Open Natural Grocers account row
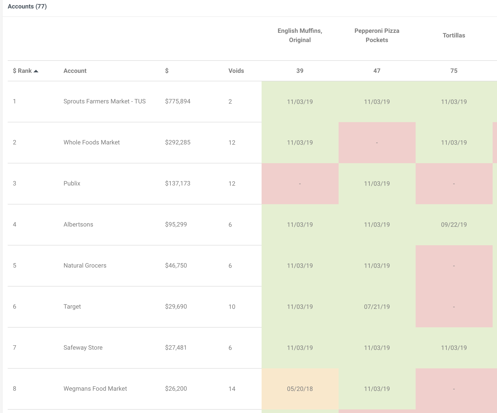This screenshot has width=497, height=413. [x=135, y=266]
